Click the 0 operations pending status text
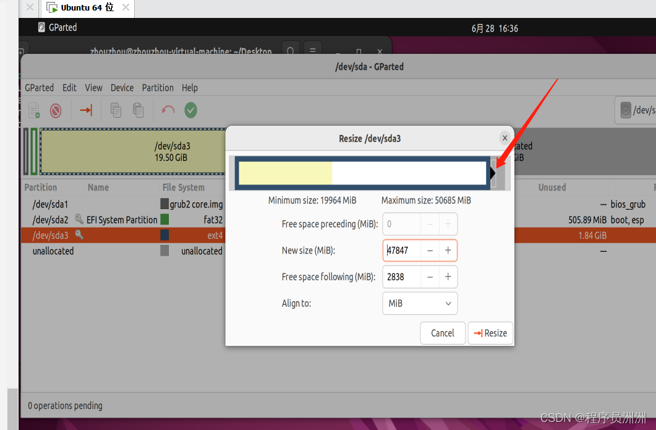The width and height of the screenshot is (656, 430). pos(66,405)
